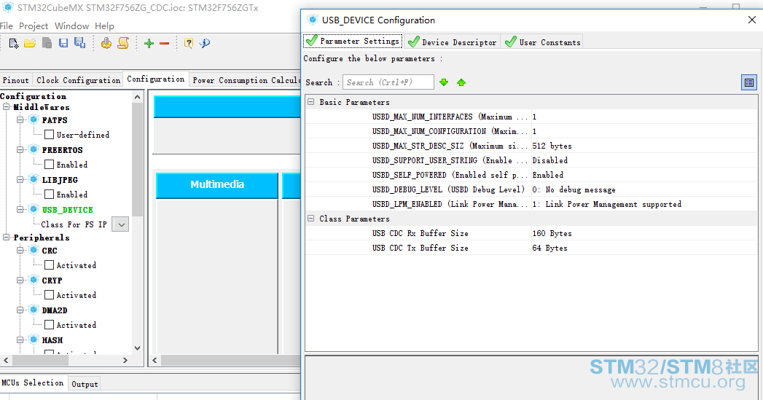Click the tree panel scroll-right arrow
This screenshot has height=400, width=763.
[x=125, y=360]
